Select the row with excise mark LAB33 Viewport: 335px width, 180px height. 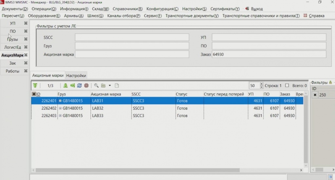click(167, 116)
